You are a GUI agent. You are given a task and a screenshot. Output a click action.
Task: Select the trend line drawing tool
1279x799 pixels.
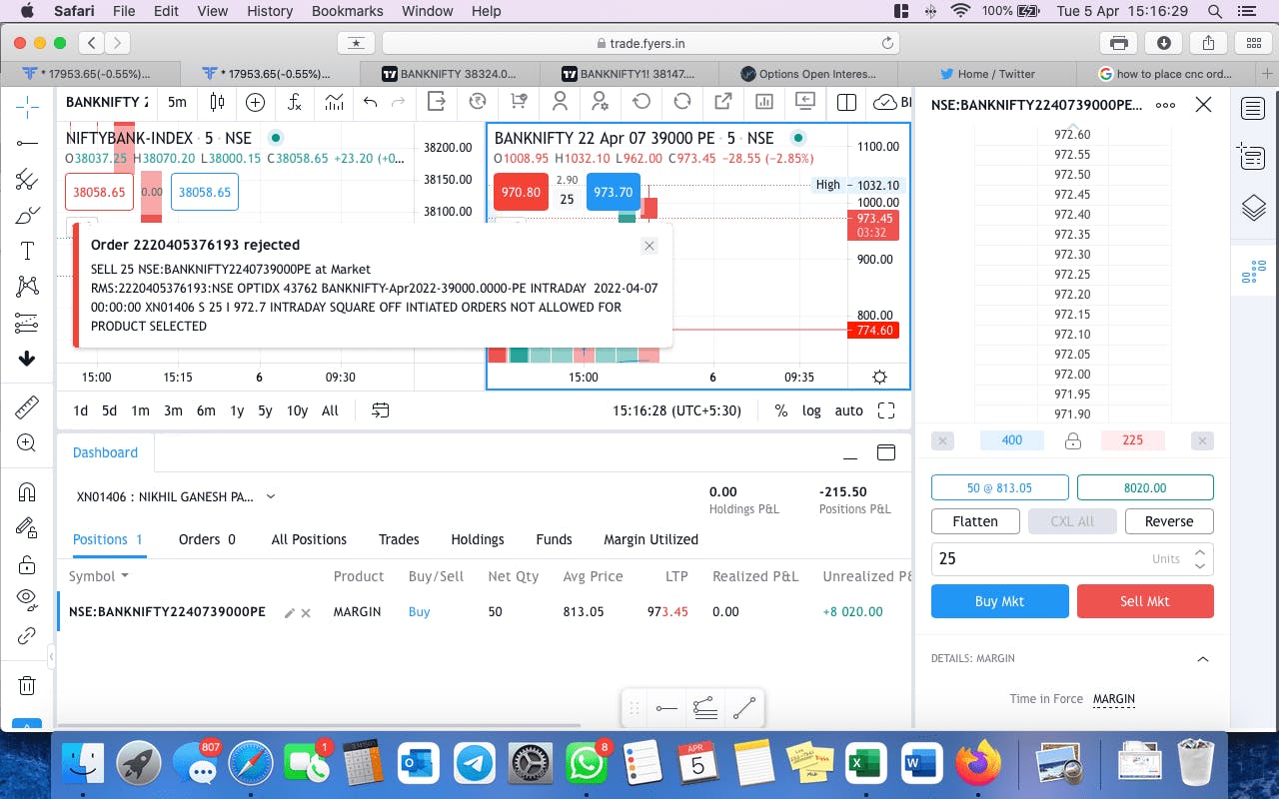(27, 144)
